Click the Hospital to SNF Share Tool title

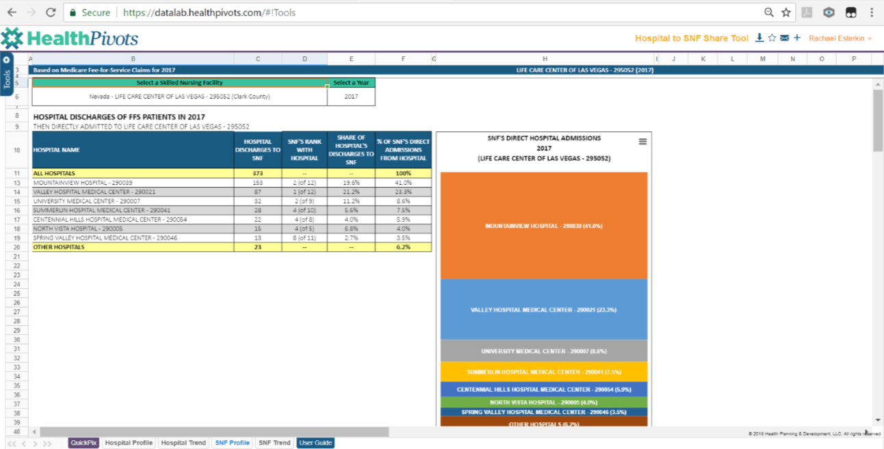click(x=692, y=38)
